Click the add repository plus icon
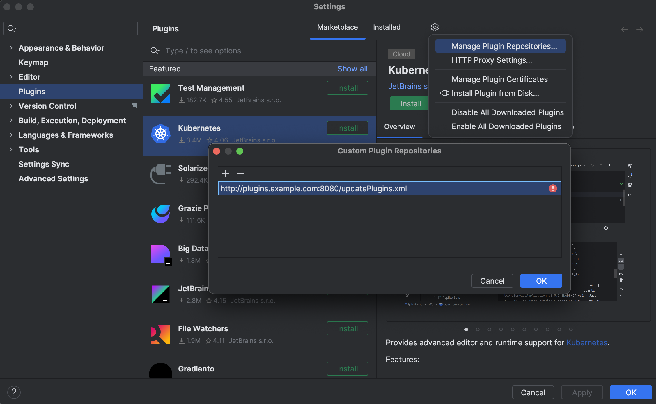656x404 pixels. point(226,174)
